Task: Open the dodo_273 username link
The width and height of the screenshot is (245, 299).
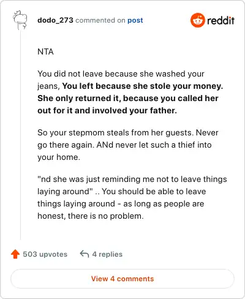Action: 55,20
